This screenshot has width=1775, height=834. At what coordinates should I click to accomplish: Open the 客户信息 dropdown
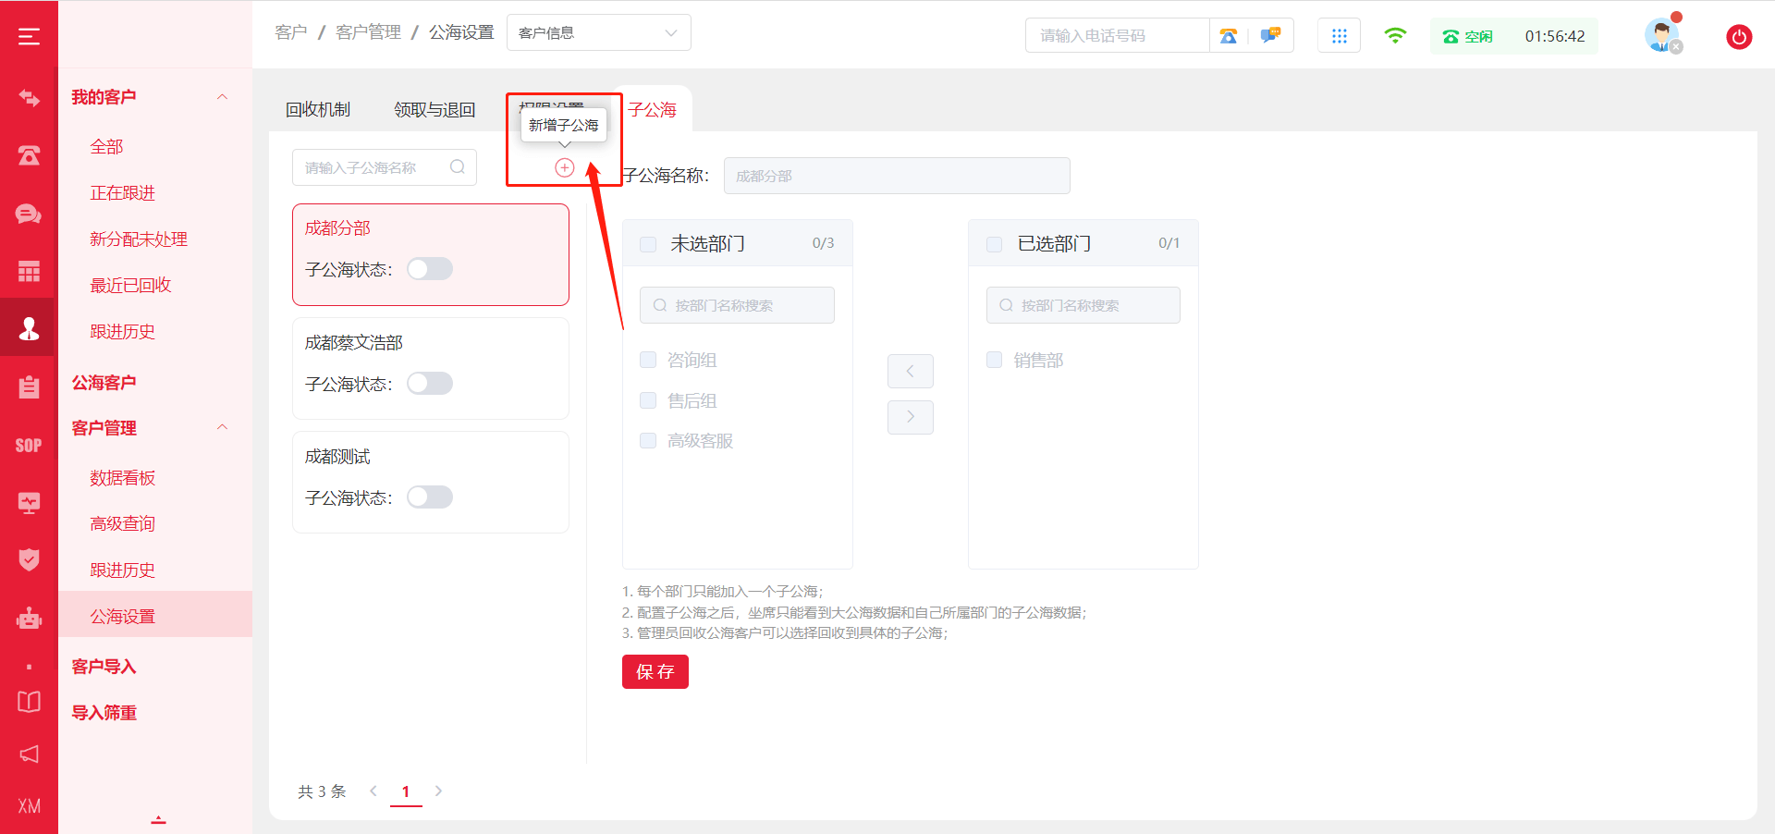[598, 33]
